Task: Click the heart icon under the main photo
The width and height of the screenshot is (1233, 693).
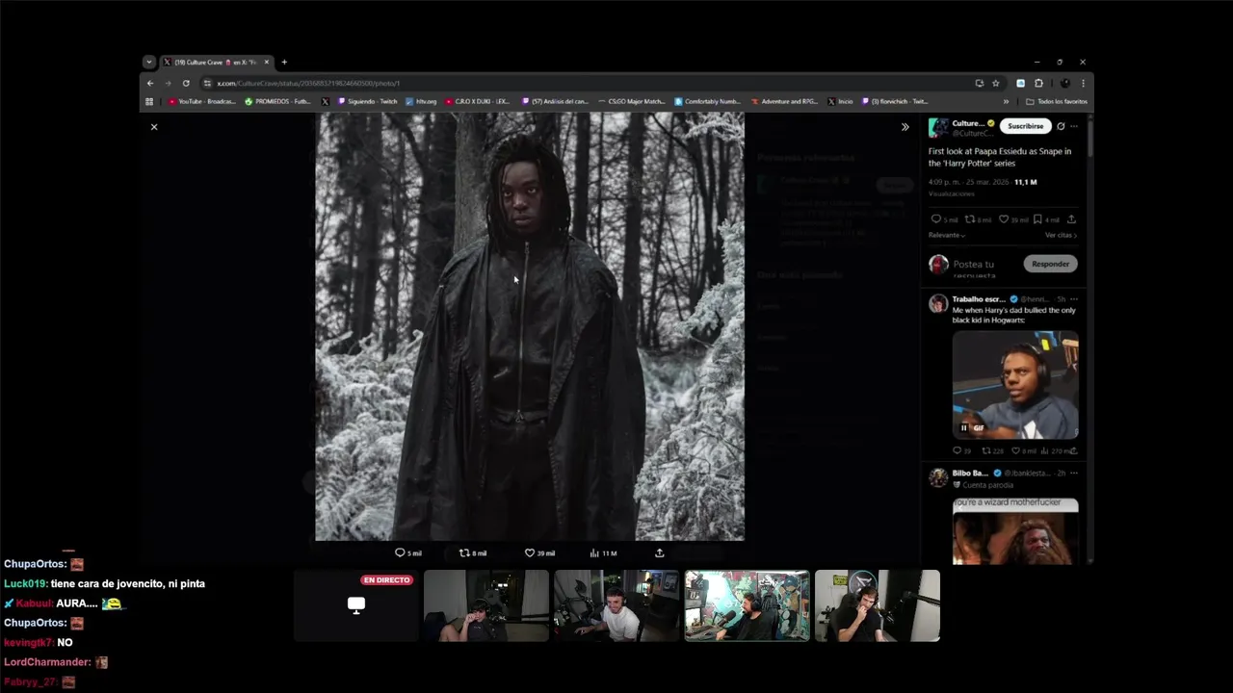Action: coord(529,552)
